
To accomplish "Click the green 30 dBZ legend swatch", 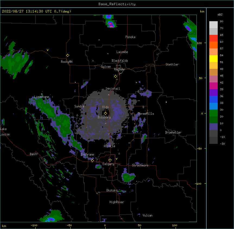I will click(213, 113).
